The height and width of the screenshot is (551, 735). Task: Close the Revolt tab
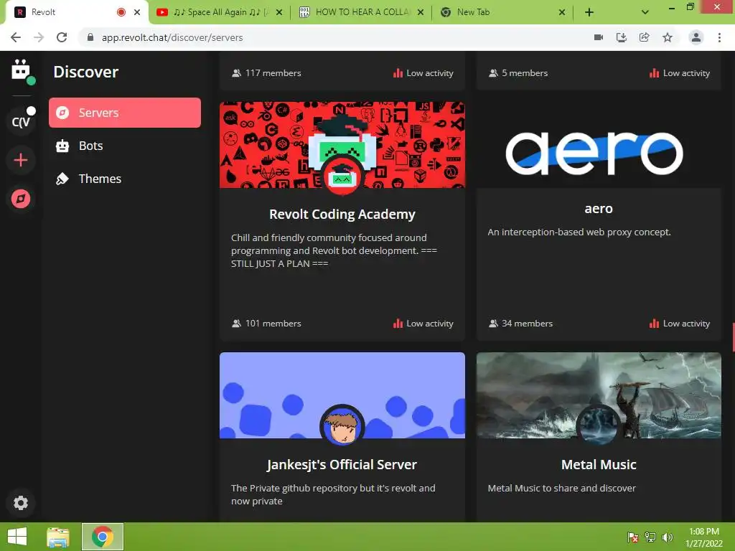click(137, 12)
